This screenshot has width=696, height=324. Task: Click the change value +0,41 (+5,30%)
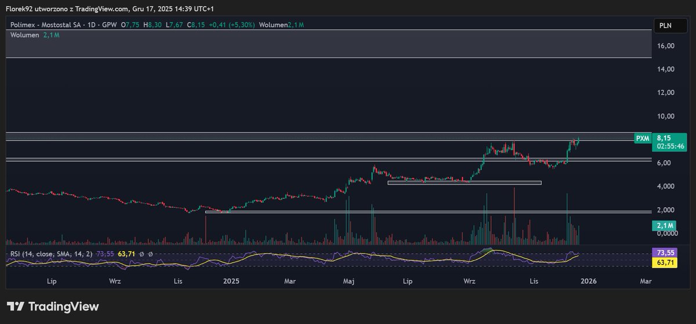click(232, 25)
